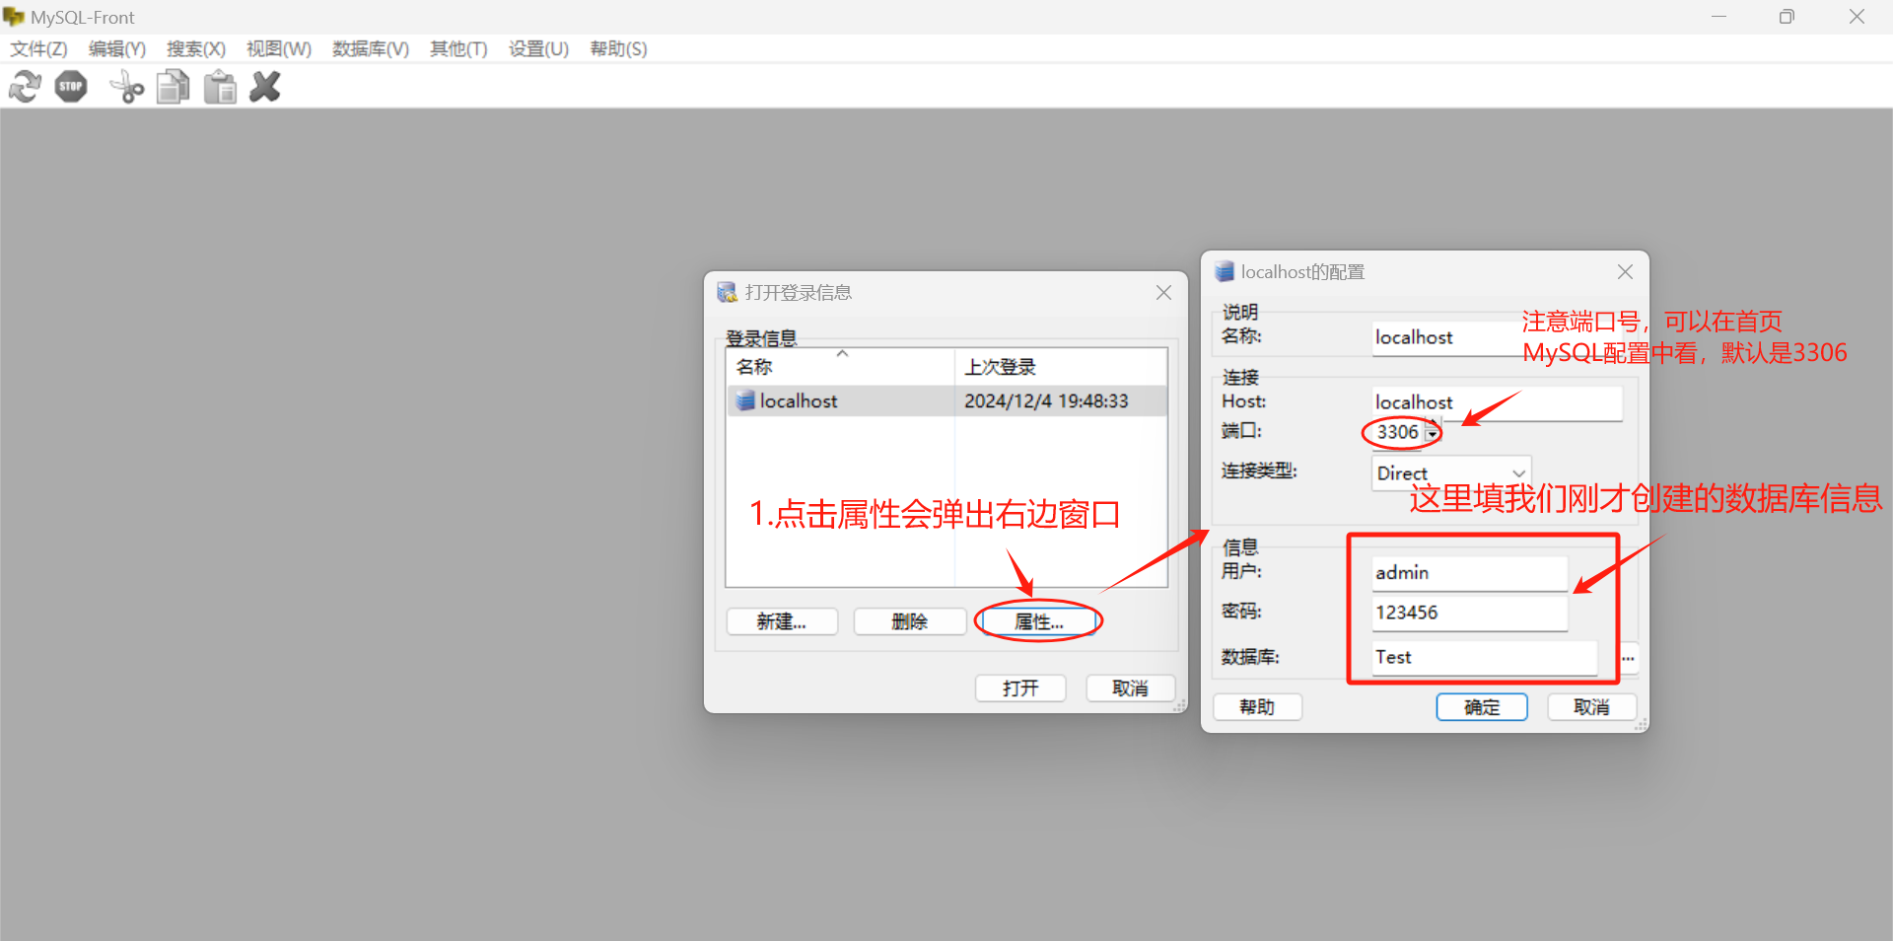Minimize the MySQL-Front window
This screenshot has width=1893, height=941.
1718,17
